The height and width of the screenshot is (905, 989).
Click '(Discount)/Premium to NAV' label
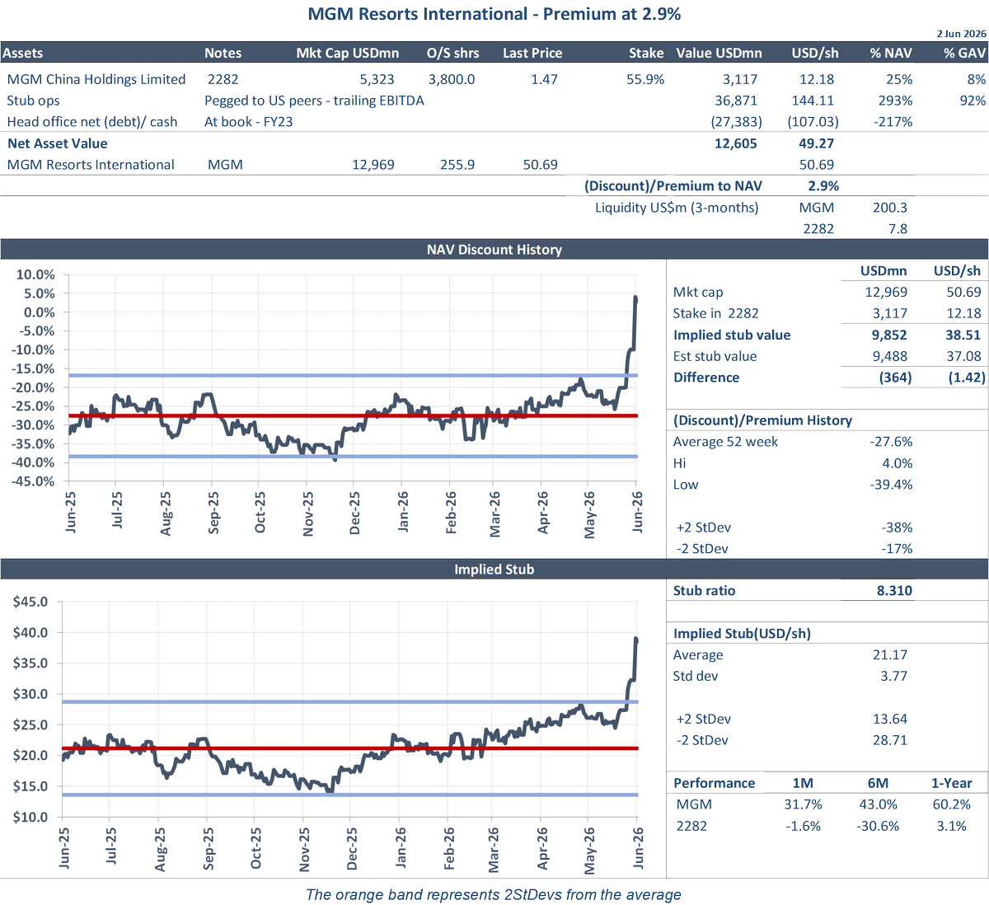point(673,186)
